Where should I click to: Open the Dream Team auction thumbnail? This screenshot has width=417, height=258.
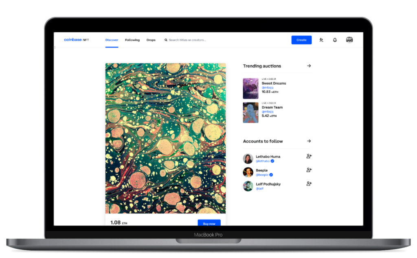click(250, 112)
